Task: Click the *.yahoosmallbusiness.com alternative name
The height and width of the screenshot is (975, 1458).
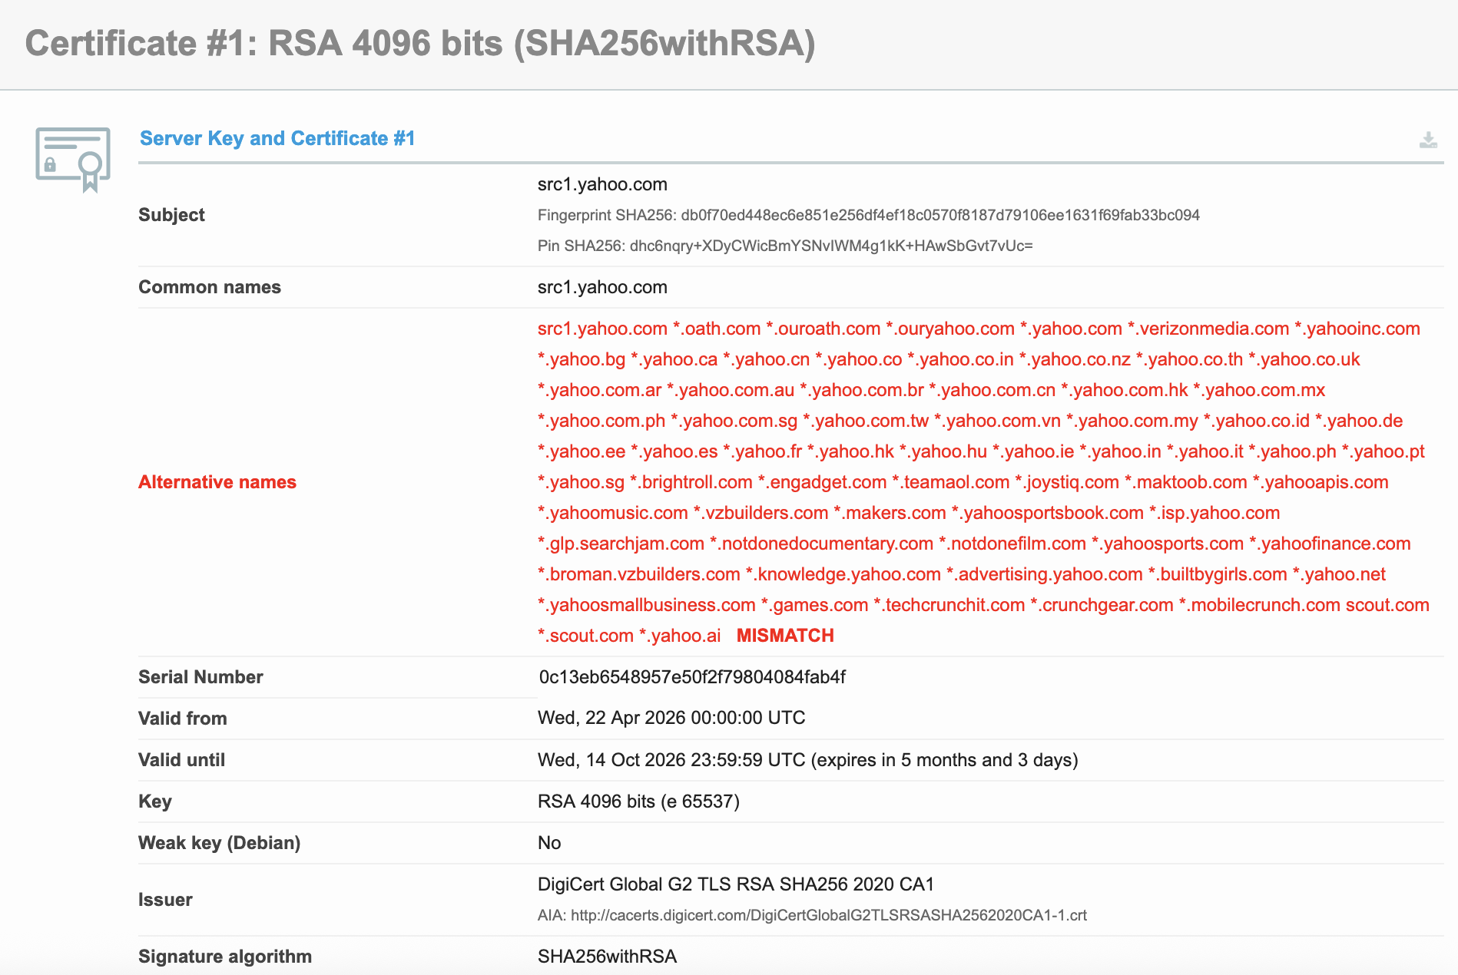Action: [647, 605]
